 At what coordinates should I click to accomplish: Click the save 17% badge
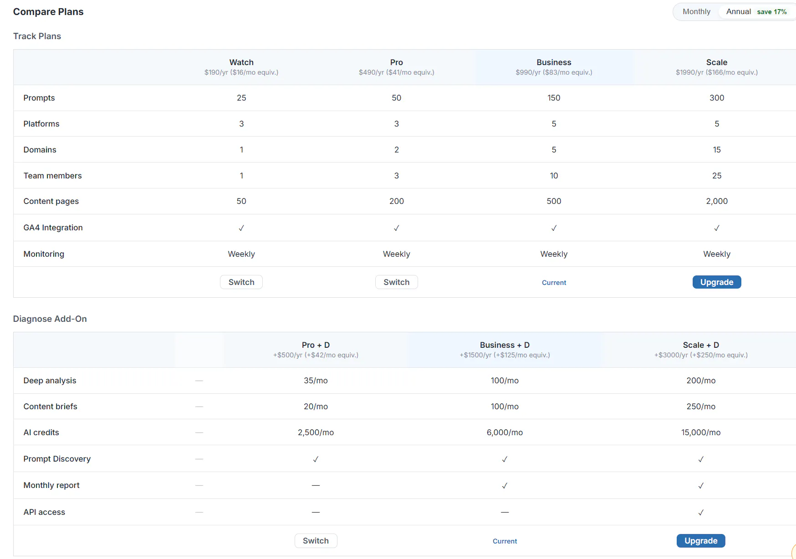772,12
